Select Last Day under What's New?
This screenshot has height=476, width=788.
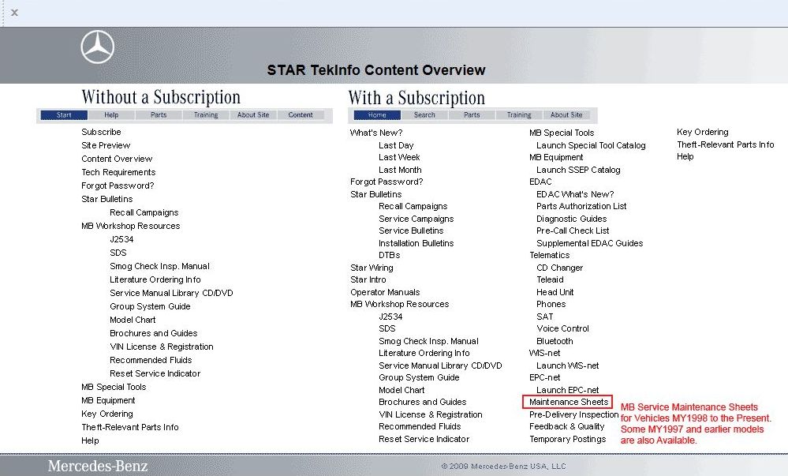[396, 145]
